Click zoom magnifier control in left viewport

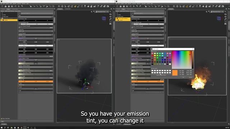[x=110, y=19]
